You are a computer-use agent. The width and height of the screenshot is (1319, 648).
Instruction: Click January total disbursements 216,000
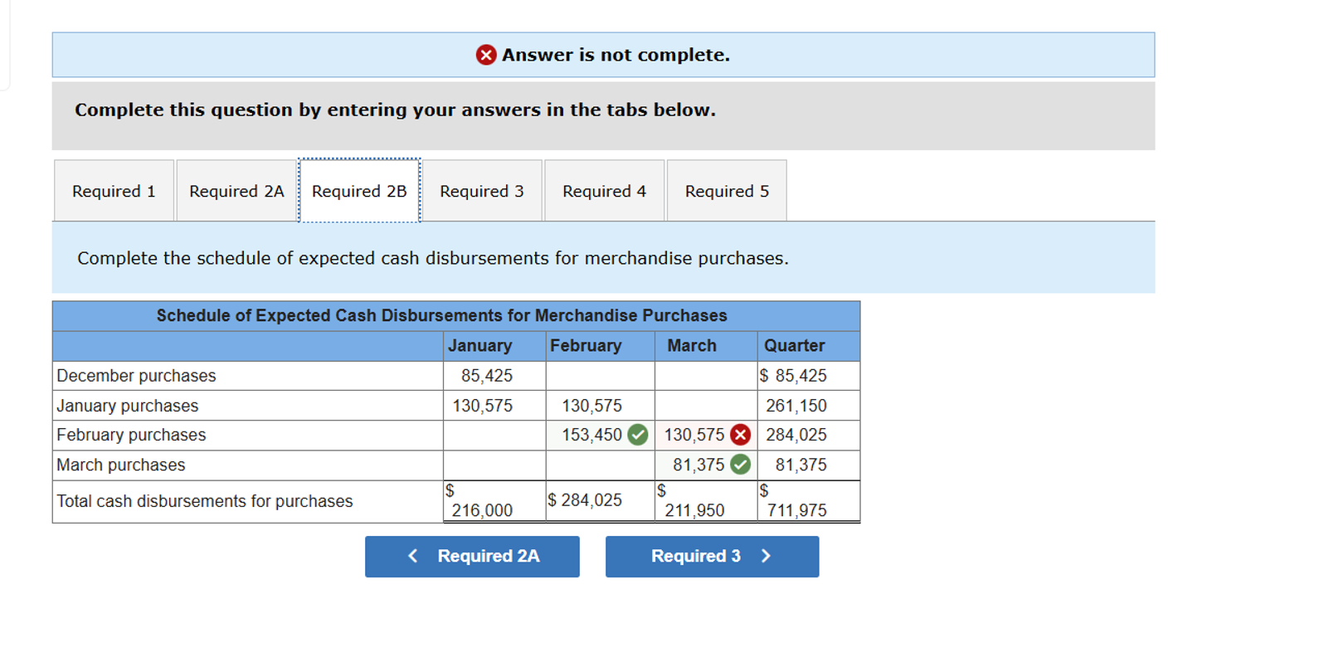[x=494, y=501]
